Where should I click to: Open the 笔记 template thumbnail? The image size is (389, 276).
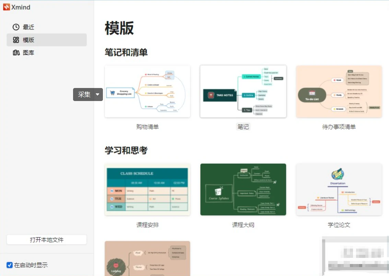243,91
